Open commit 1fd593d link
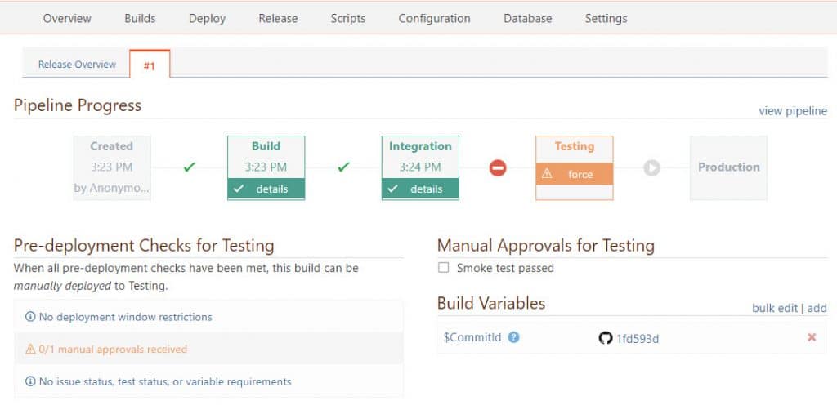Image resolution: width=837 pixels, height=410 pixels. click(638, 339)
